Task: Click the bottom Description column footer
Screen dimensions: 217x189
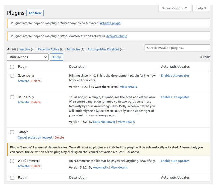Action: point(78,177)
